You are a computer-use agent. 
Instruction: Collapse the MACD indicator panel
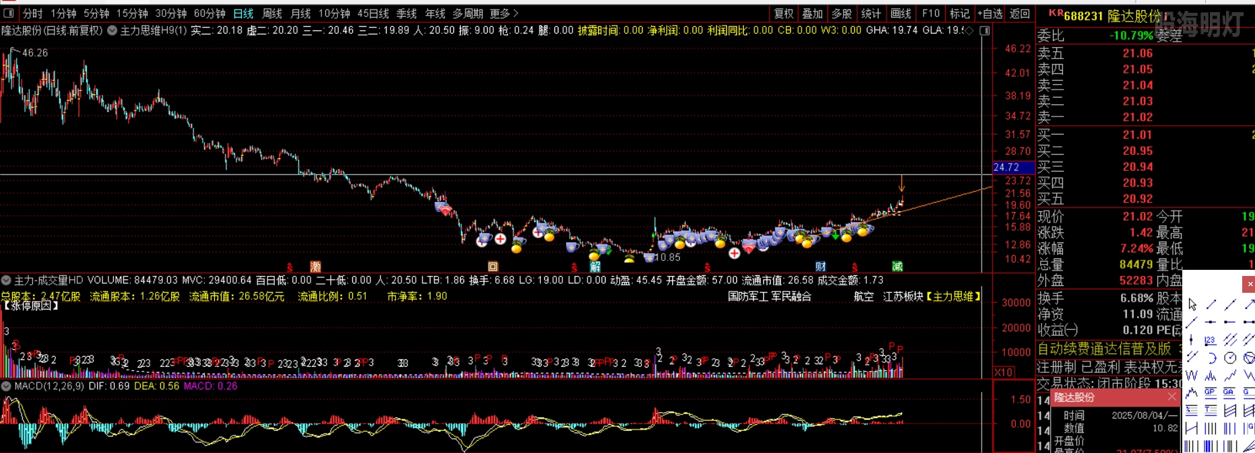click(x=6, y=386)
